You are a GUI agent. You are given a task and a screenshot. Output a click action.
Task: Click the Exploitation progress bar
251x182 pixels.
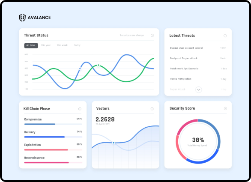tap(53, 150)
